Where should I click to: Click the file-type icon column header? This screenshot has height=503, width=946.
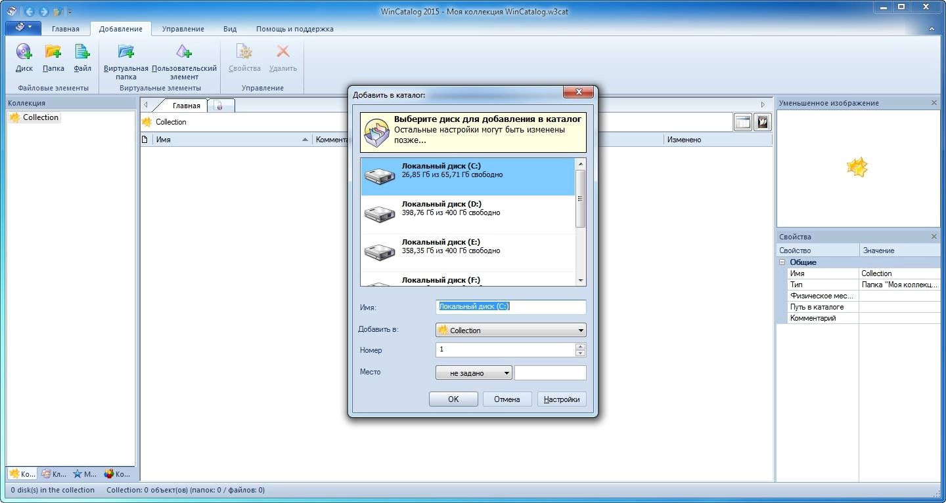(x=146, y=140)
